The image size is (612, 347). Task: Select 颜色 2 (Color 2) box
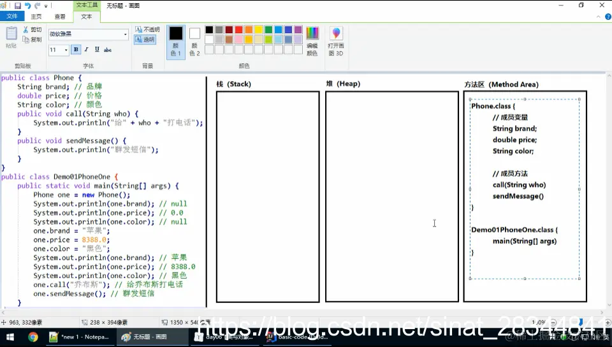[x=194, y=41]
